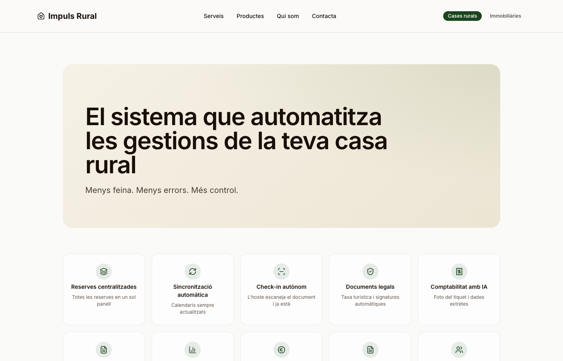
Task: Open the Contacta navigation link
Action: pos(324,16)
